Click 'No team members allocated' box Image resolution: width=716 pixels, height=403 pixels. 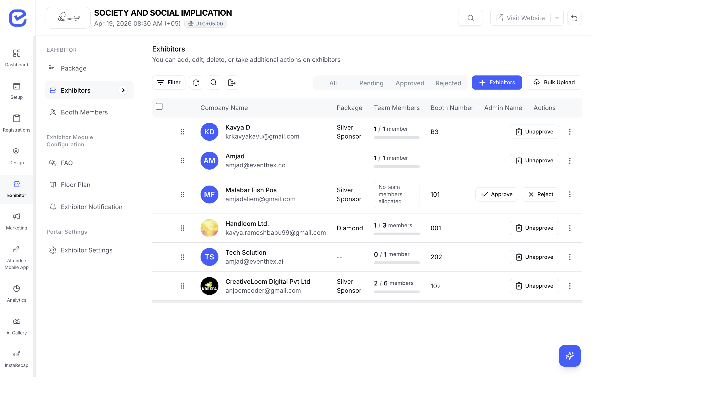click(397, 195)
